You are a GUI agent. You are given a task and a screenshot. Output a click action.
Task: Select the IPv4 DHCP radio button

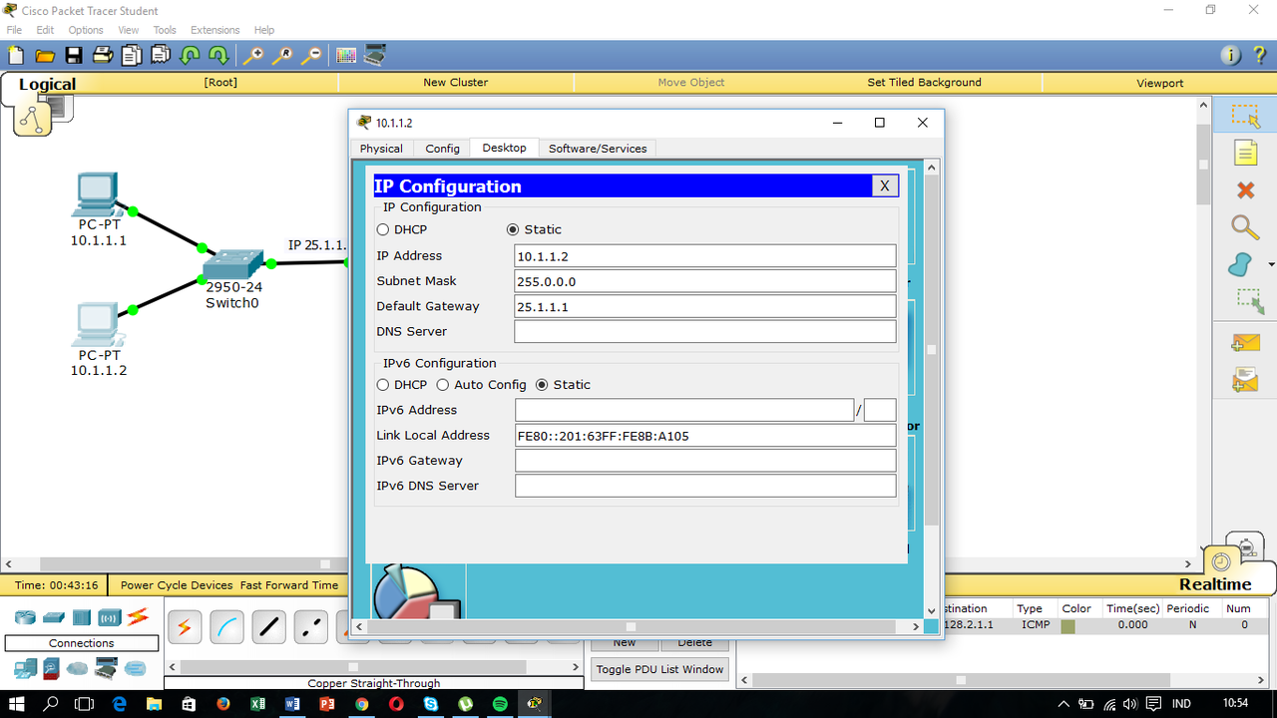[x=383, y=229]
